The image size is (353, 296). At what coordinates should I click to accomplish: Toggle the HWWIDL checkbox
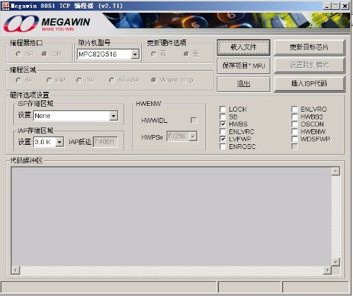tap(193, 120)
